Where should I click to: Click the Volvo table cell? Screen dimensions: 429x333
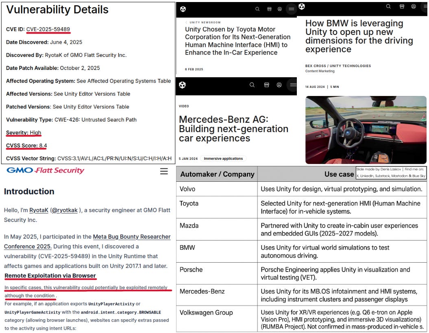217,189
